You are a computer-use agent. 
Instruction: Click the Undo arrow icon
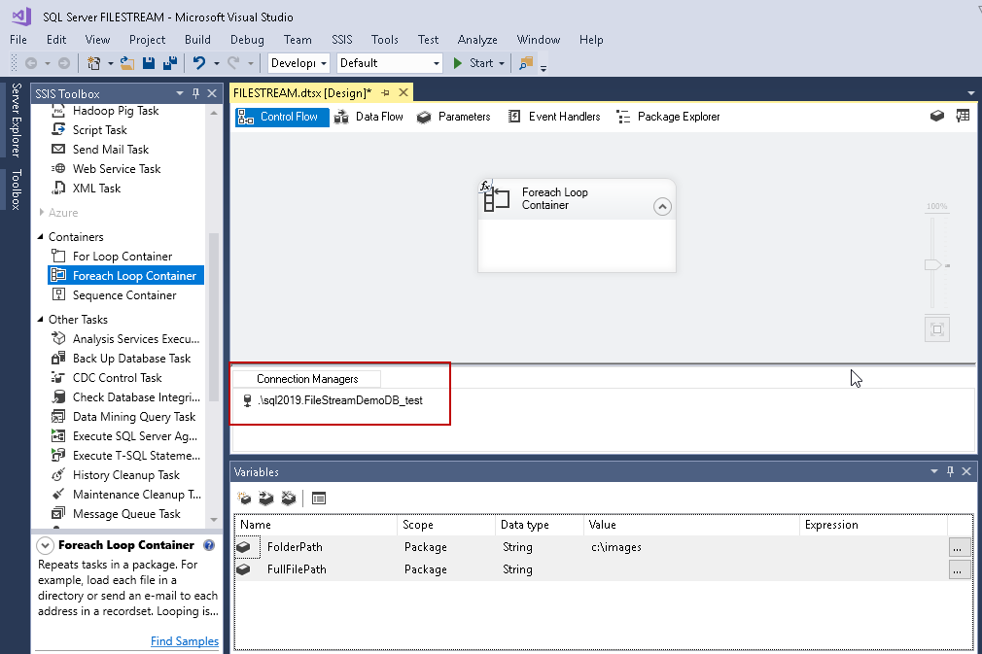point(199,63)
